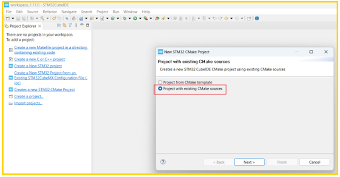
Task: Open the Edit menu
Action: (19, 12)
